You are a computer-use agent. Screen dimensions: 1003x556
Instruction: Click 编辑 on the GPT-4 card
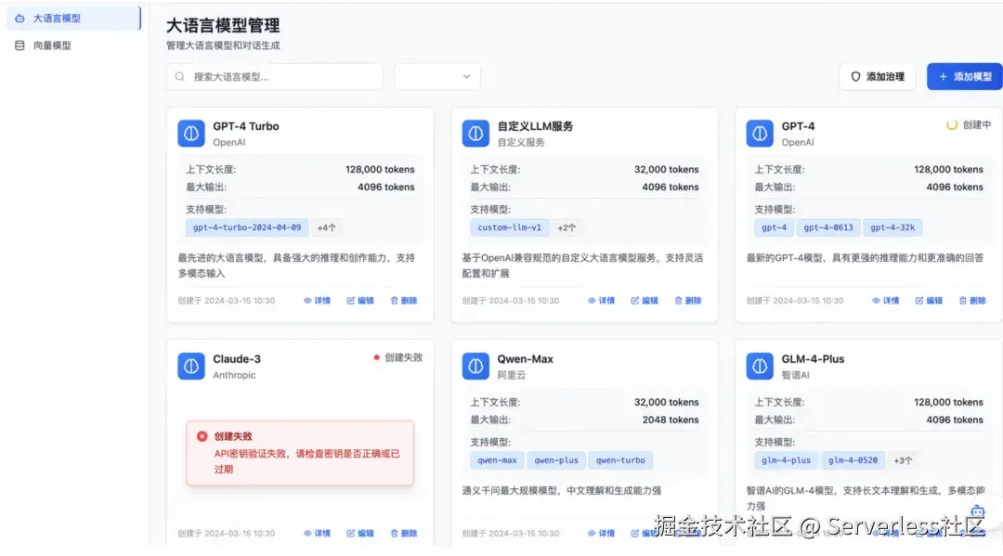(928, 301)
